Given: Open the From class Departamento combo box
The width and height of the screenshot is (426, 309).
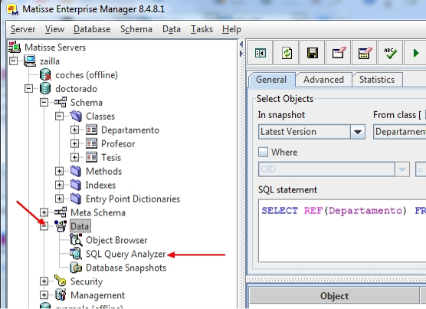Looking at the screenshot, I should (399, 132).
